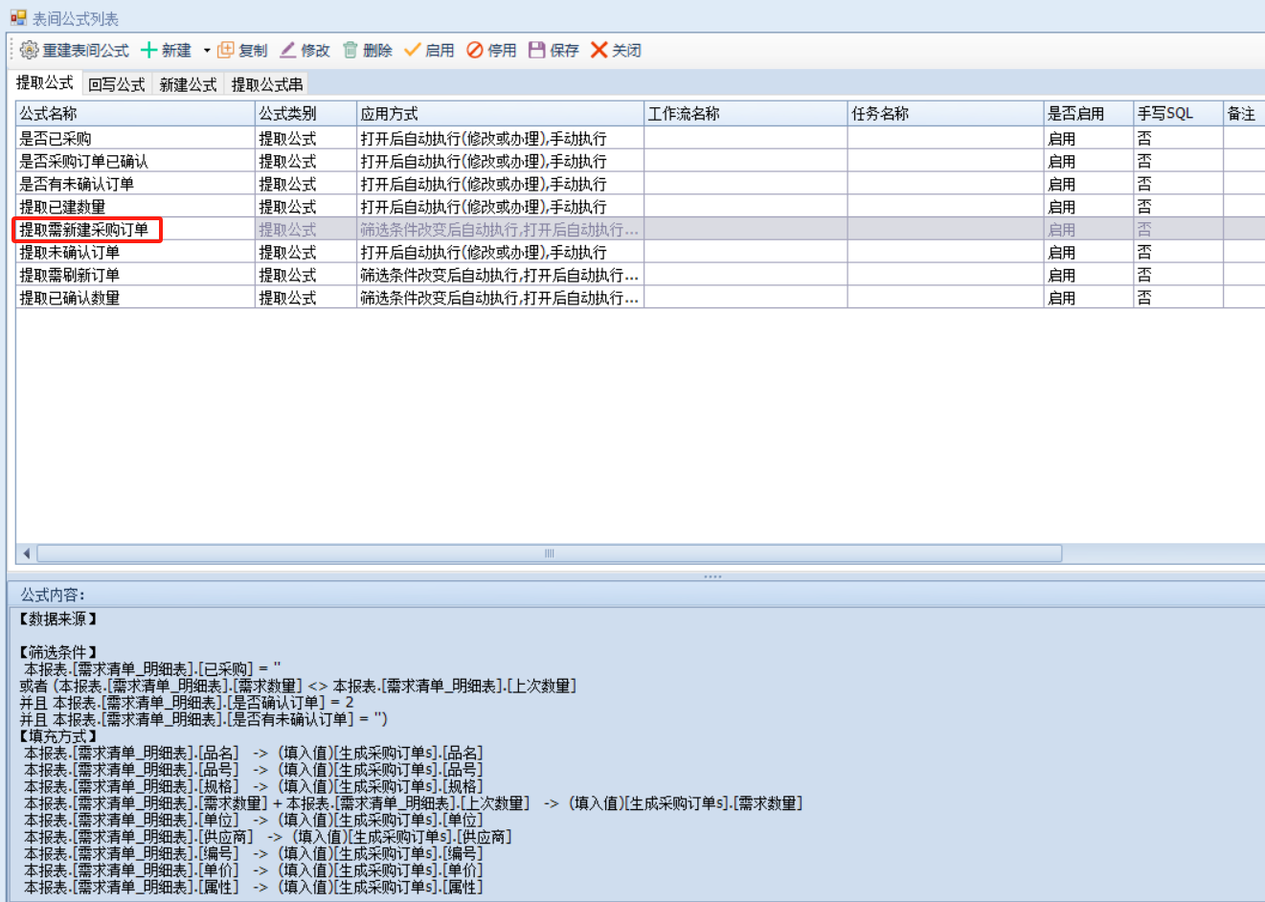Click the splitter handle above 公式内容
Image resolution: width=1265 pixels, height=902 pixels.
pos(712,576)
